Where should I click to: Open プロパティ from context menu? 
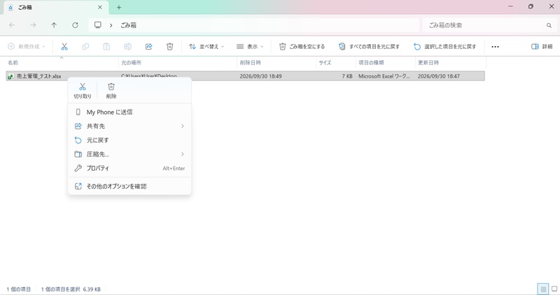pyautogui.click(x=129, y=168)
